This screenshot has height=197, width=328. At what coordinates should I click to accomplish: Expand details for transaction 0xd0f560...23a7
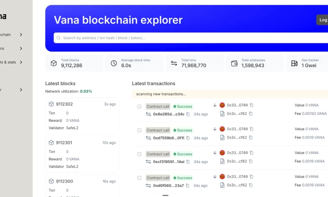pyautogui.click(x=139, y=178)
